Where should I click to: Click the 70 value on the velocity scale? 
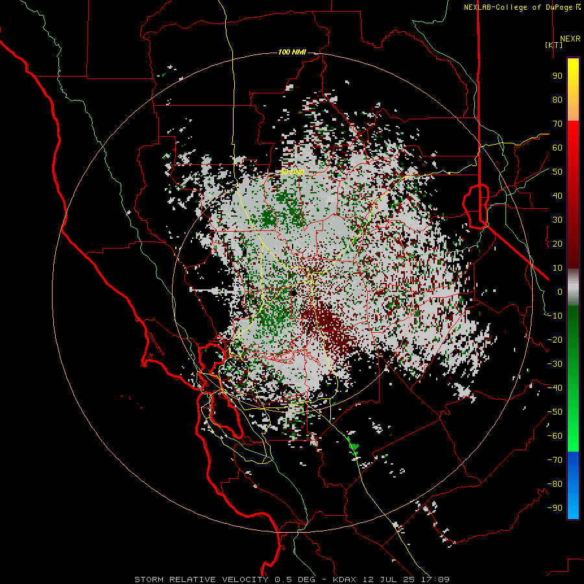click(557, 124)
